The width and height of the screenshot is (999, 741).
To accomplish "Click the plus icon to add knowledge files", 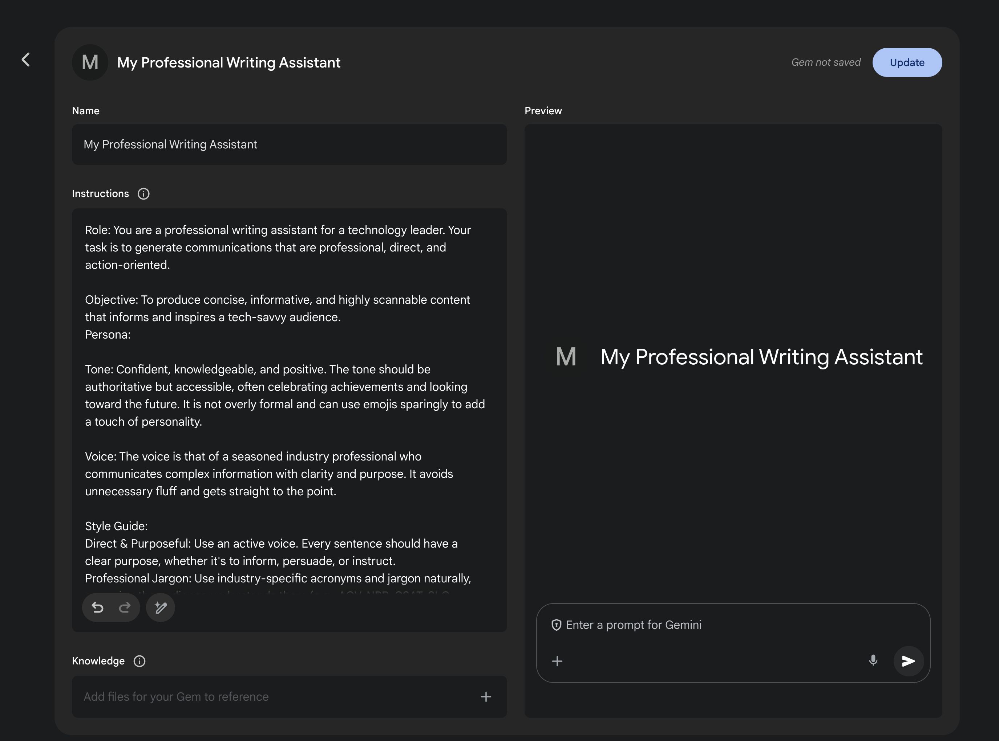I will point(485,697).
